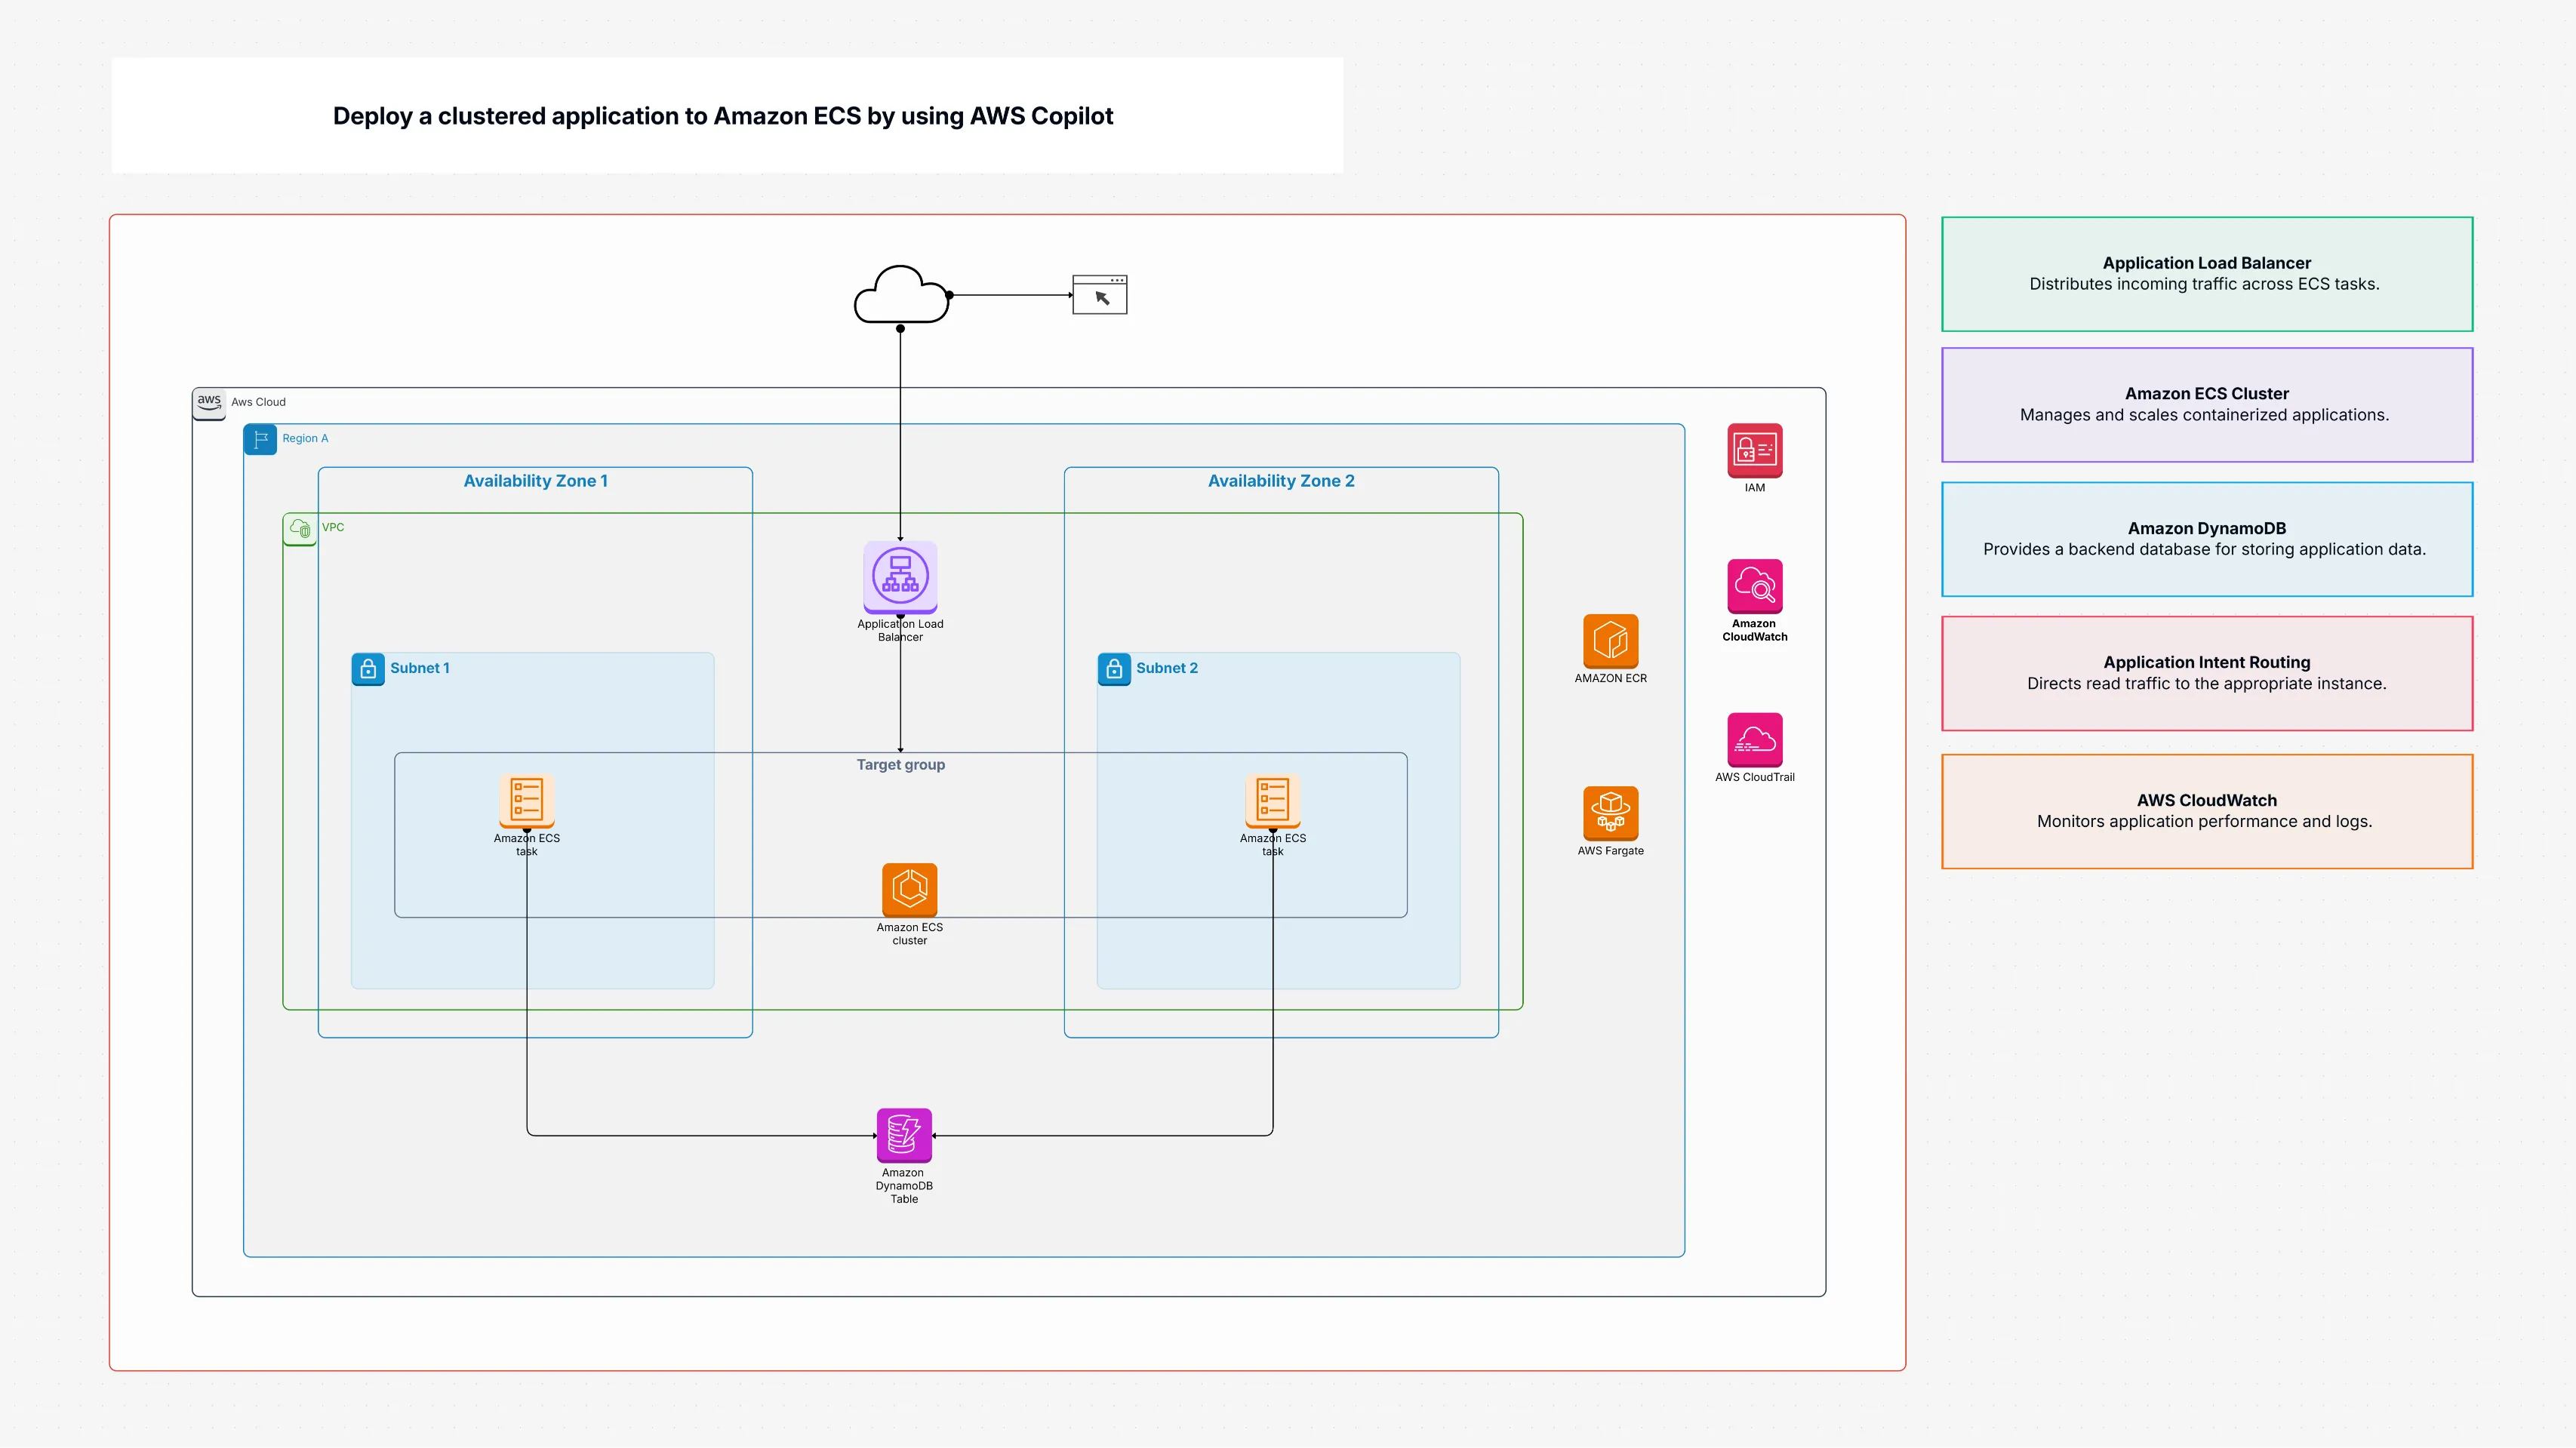Select the Availability Zone 2 label
The width and height of the screenshot is (2576, 1448).
pyautogui.click(x=1280, y=481)
